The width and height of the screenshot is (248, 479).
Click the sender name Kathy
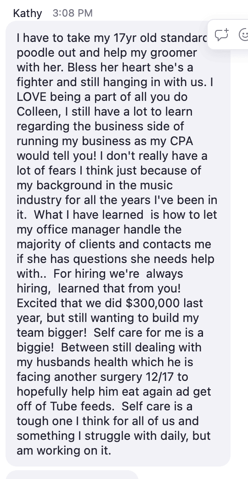coord(28,13)
